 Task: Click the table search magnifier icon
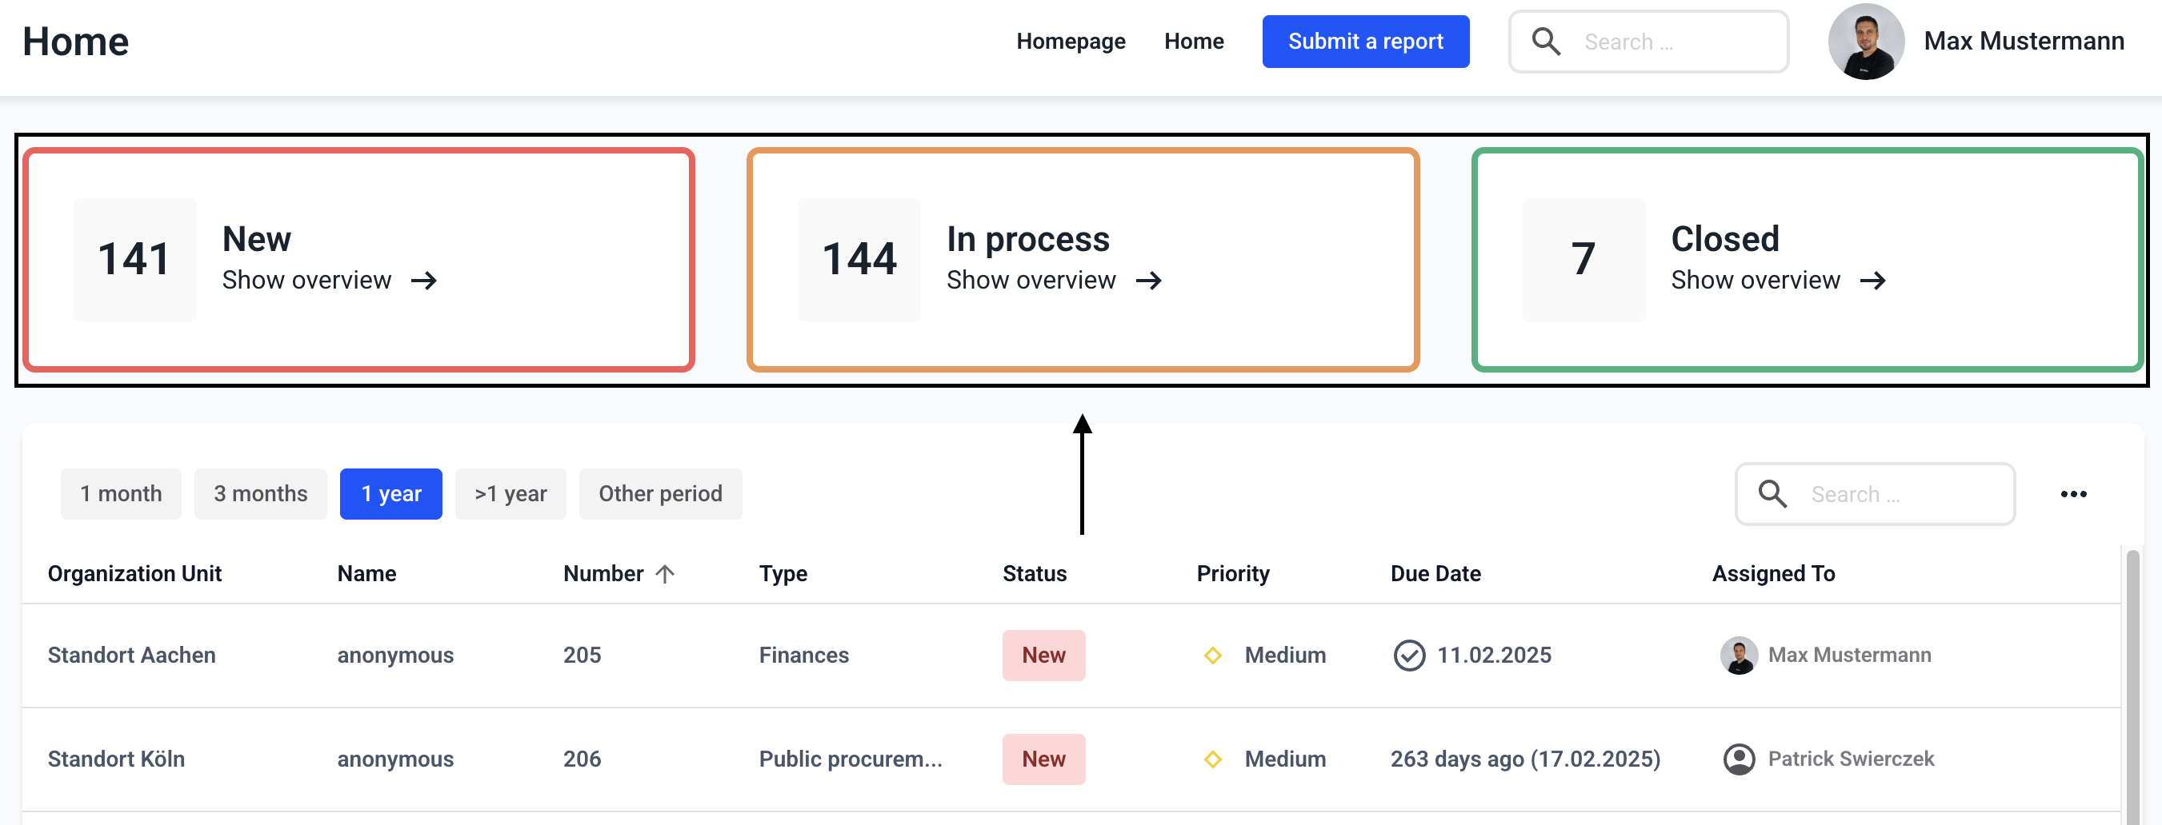pyautogui.click(x=1772, y=494)
